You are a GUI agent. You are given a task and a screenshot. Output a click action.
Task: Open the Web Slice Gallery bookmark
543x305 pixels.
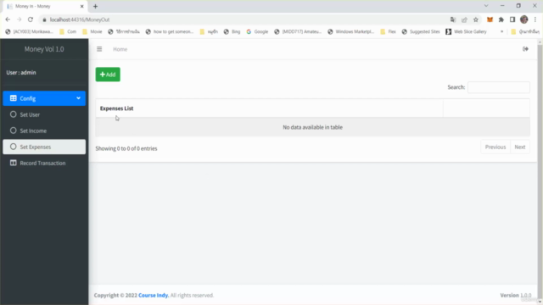[466, 31]
